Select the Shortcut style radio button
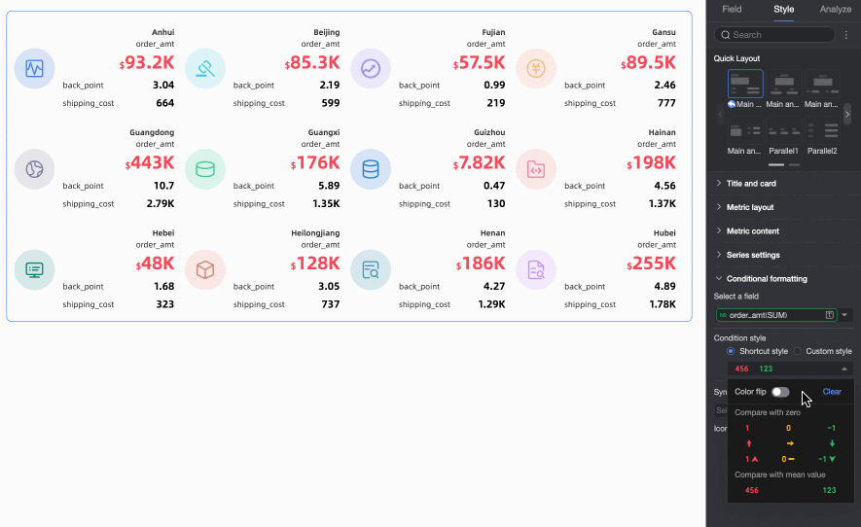Screen dimensions: 861x527 tap(731, 351)
